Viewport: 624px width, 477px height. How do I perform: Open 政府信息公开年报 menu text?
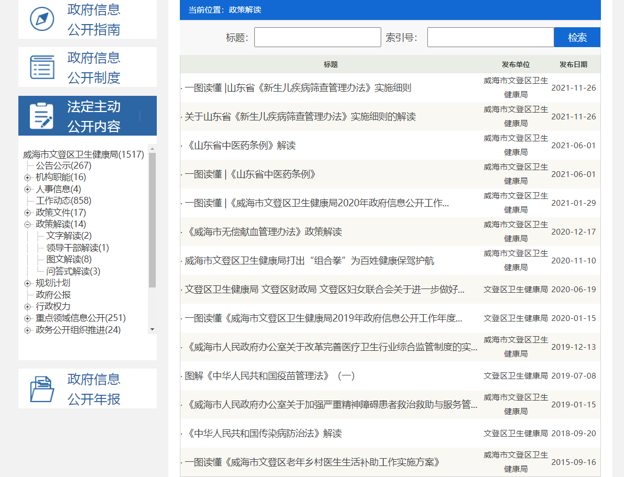pos(94,389)
